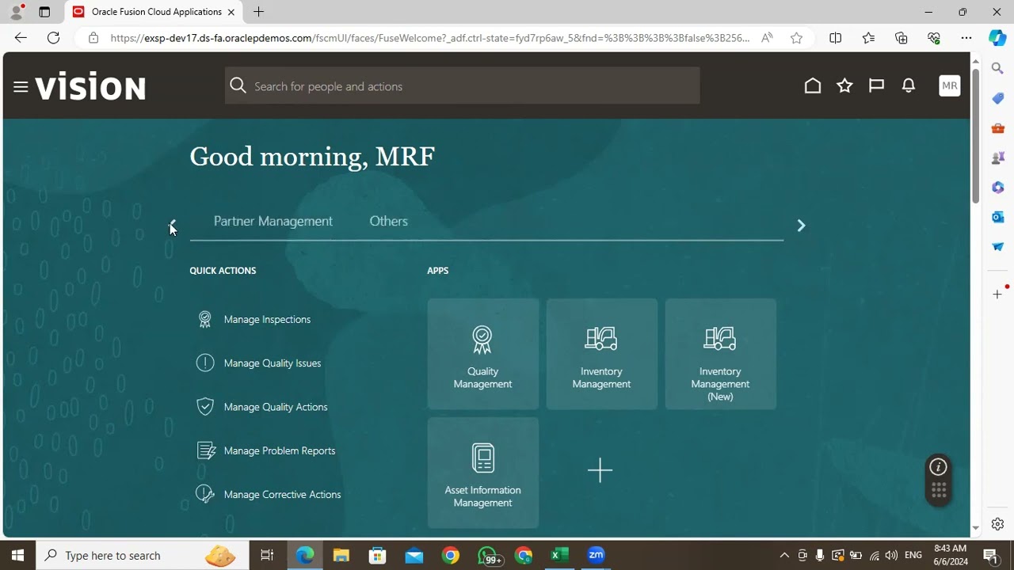Click the browser address bar URL
The image size is (1014, 570).
click(430, 38)
